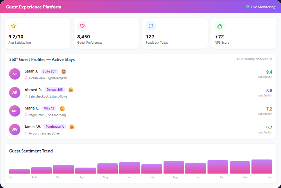This screenshot has height=188, width=281.
Task: Open Maria C. guest name
Action: click(x=32, y=108)
